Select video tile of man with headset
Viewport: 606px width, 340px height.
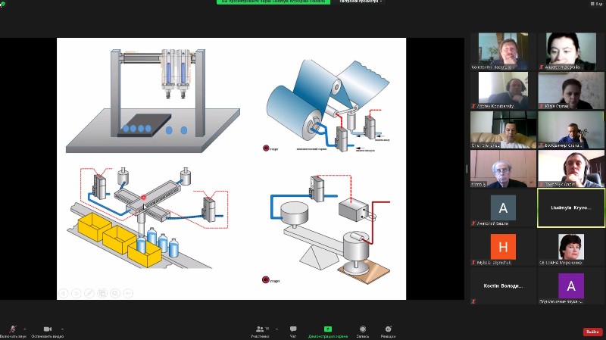pos(571,168)
